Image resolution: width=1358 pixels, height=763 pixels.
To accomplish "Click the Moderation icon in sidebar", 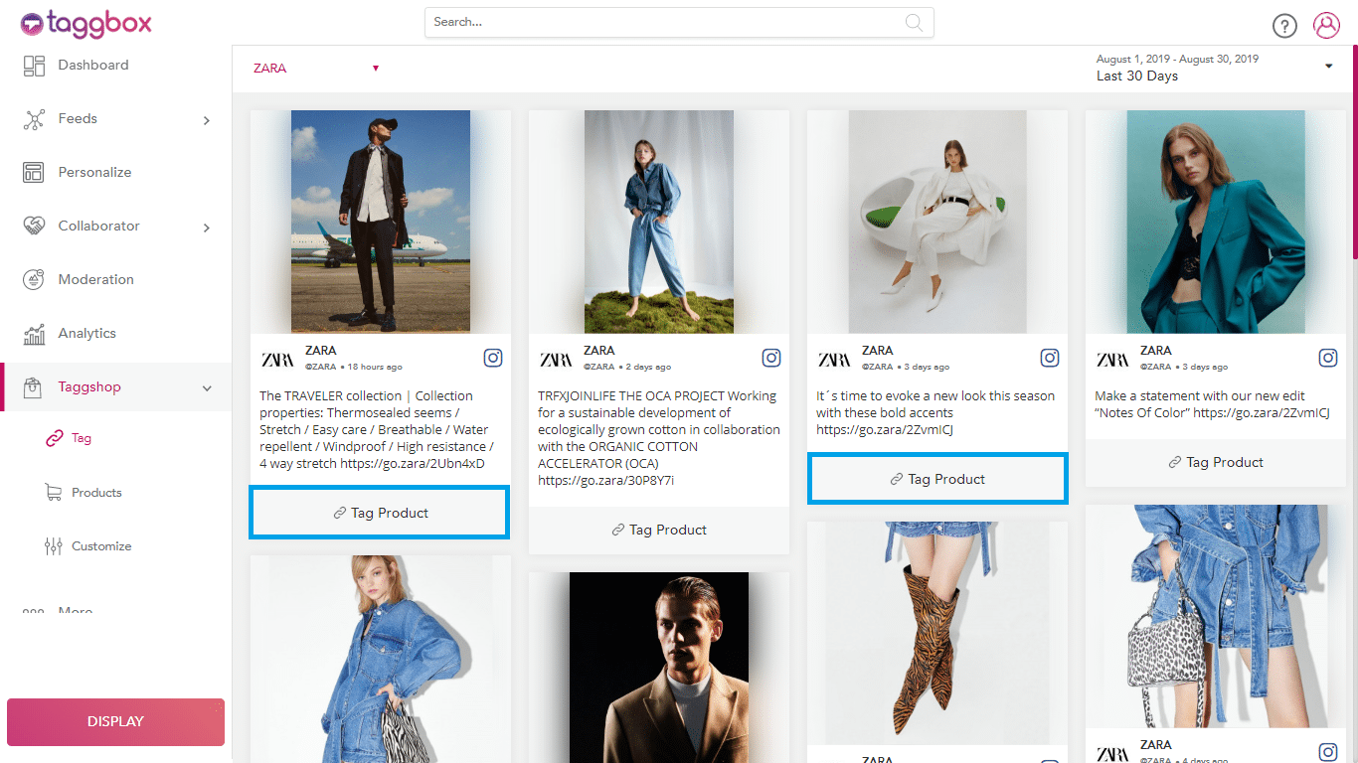I will point(34,280).
